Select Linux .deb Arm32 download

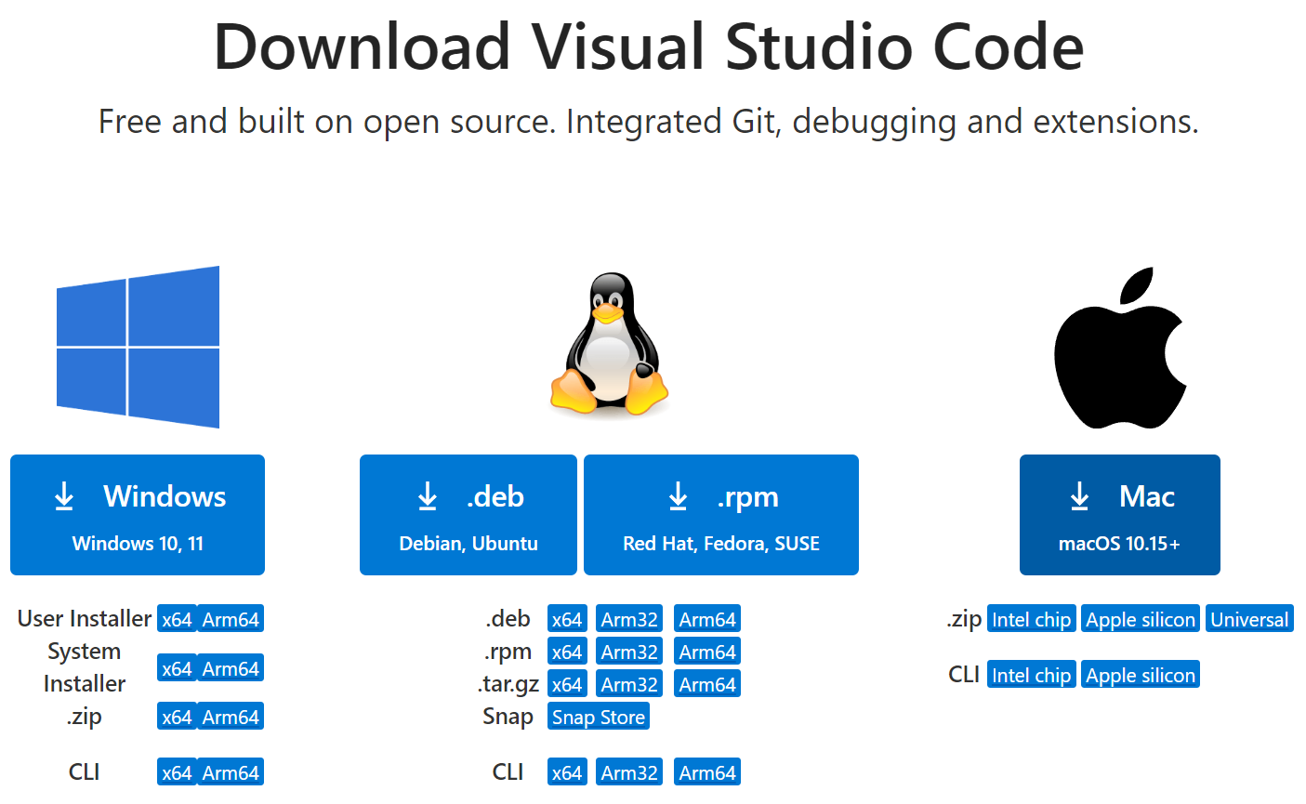[x=629, y=619]
